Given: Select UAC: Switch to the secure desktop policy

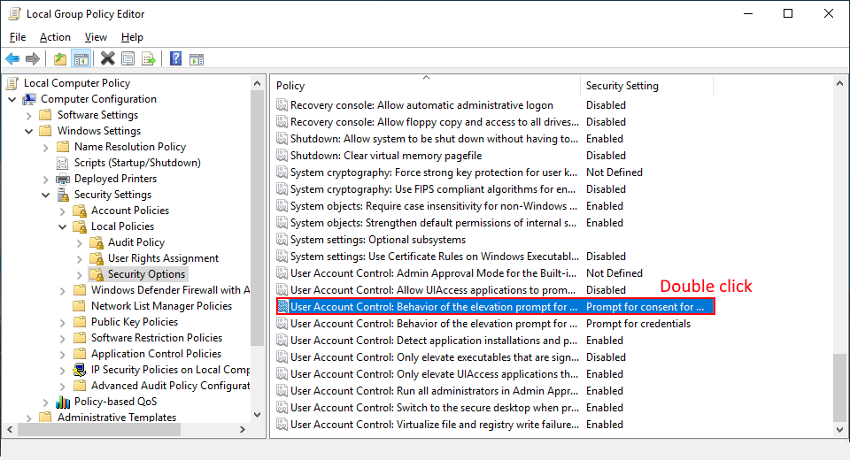Looking at the screenshot, I should [434, 408].
